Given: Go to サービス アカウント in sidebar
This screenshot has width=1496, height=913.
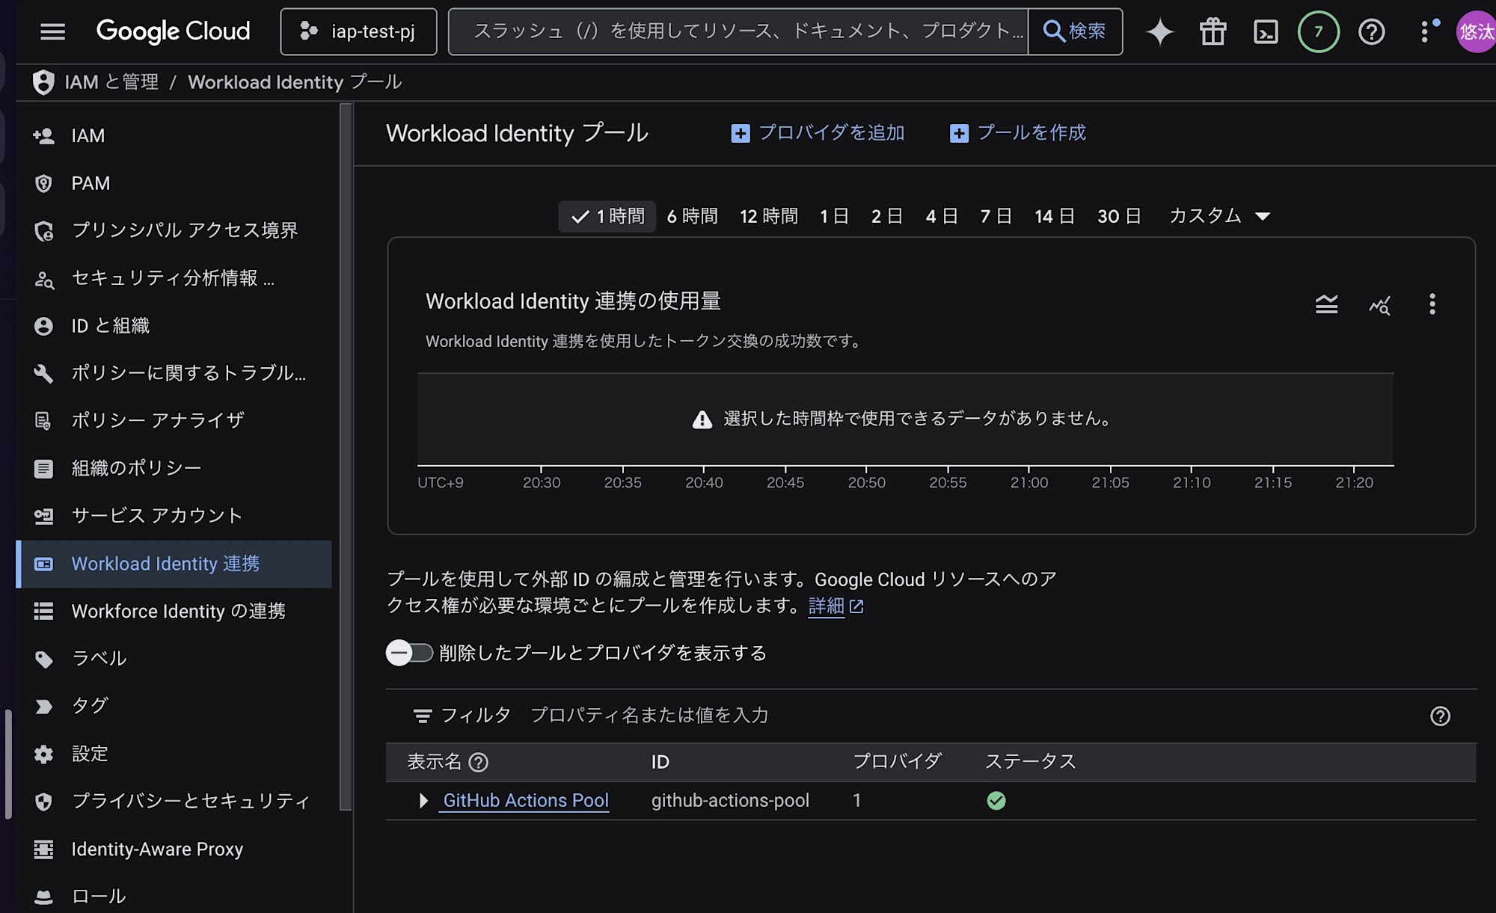Looking at the screenshot, I should click(x=157, y=515).
